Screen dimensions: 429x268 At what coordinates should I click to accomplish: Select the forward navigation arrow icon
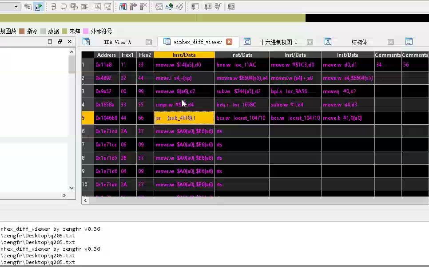click(39, 6)
